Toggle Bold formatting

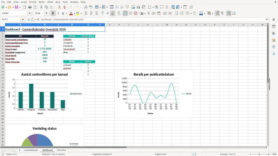tap(53, 13)
